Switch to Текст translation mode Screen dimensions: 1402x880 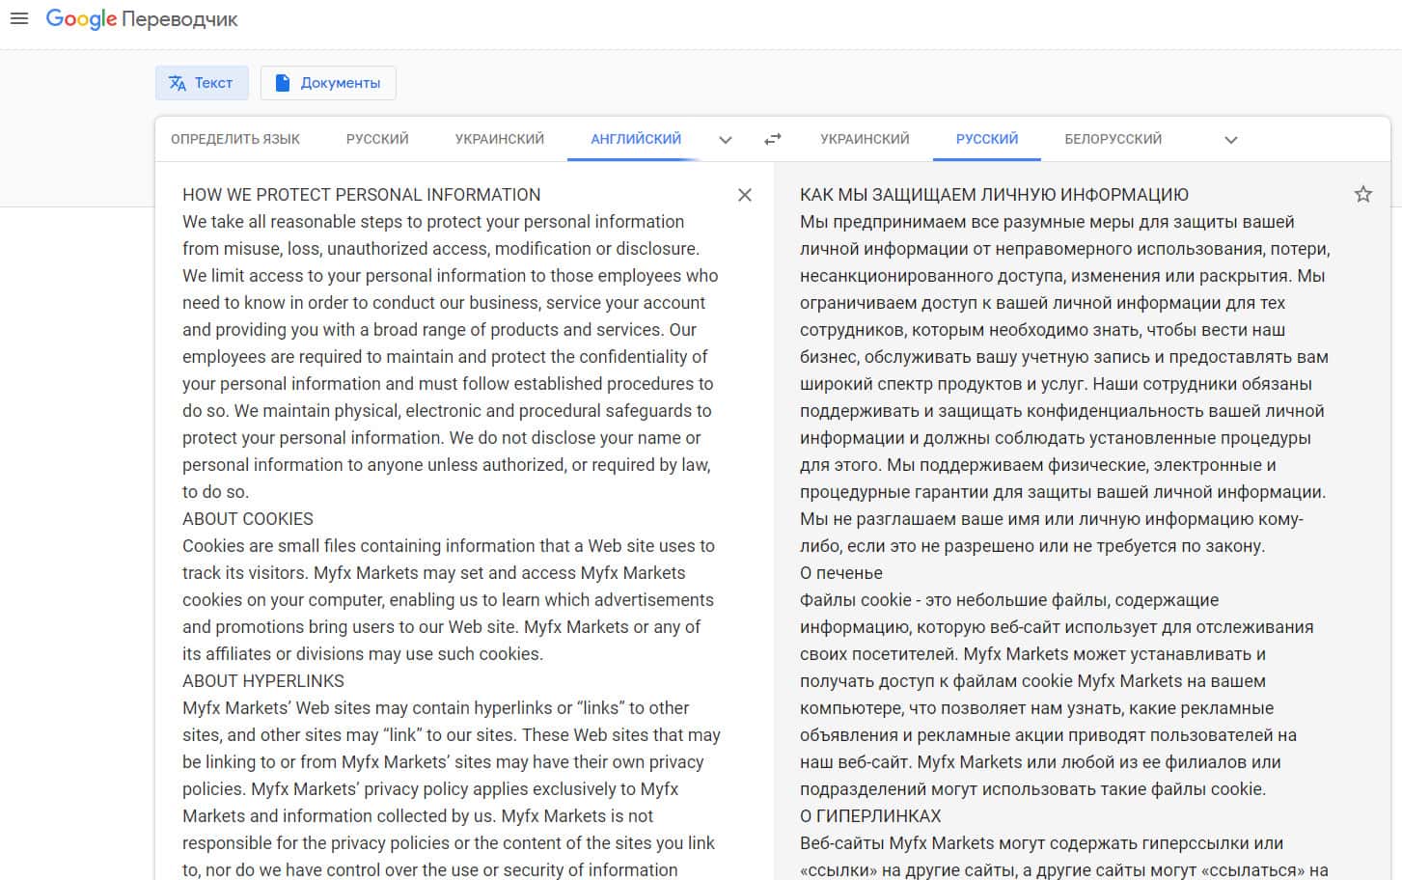pyautogui.click(x=202, y=83)
